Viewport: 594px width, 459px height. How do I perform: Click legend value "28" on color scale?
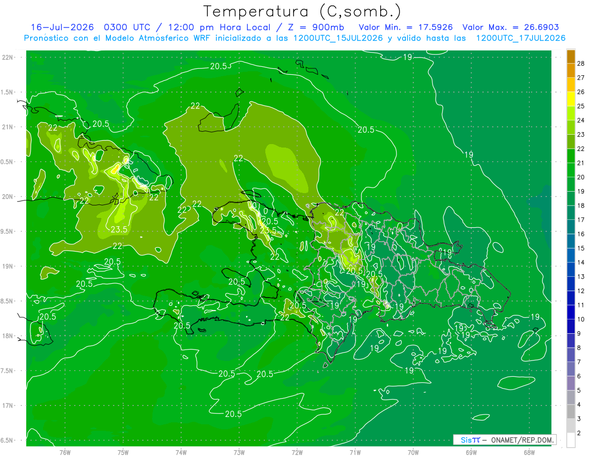[x=581, y=63]
